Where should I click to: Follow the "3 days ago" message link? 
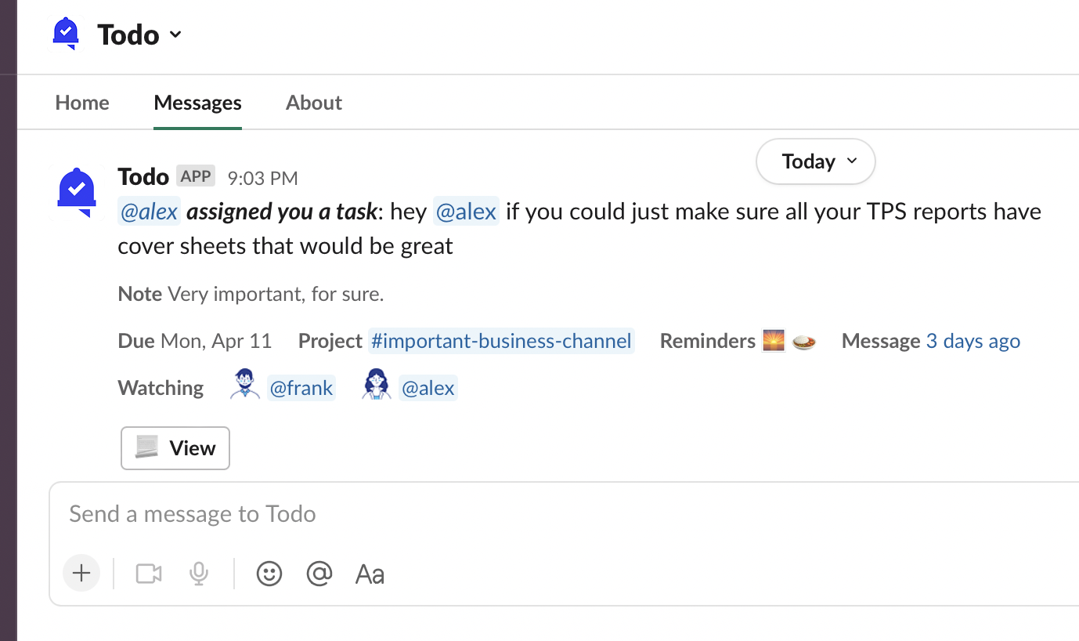click(x=973, y=341)
